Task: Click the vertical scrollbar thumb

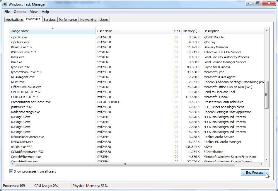Action: (x=267, y=95)
